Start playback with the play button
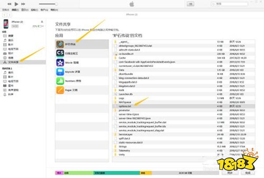 click(16, 4)
